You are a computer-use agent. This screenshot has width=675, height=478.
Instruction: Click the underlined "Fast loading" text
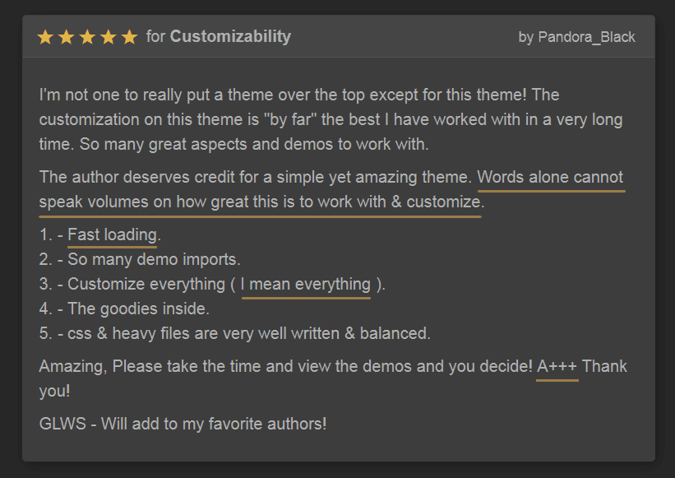112,236
